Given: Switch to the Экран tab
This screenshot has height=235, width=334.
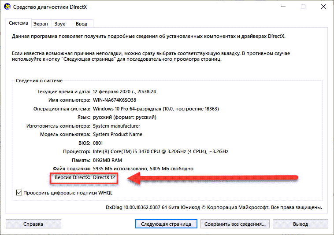Looking at the screenshot, I should (x=41, y=24).
